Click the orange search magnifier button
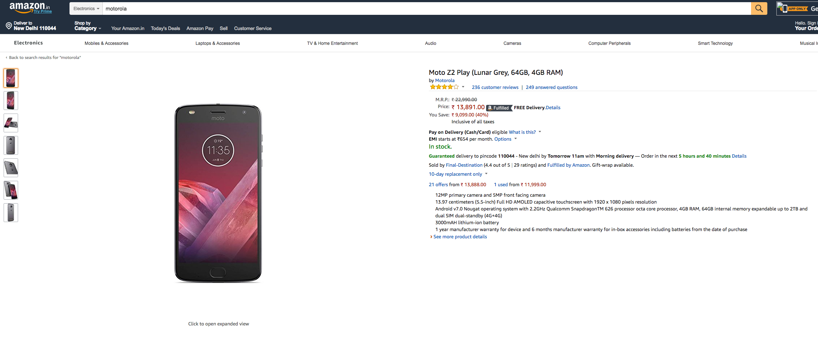818x341 pixels. point(759,9)
